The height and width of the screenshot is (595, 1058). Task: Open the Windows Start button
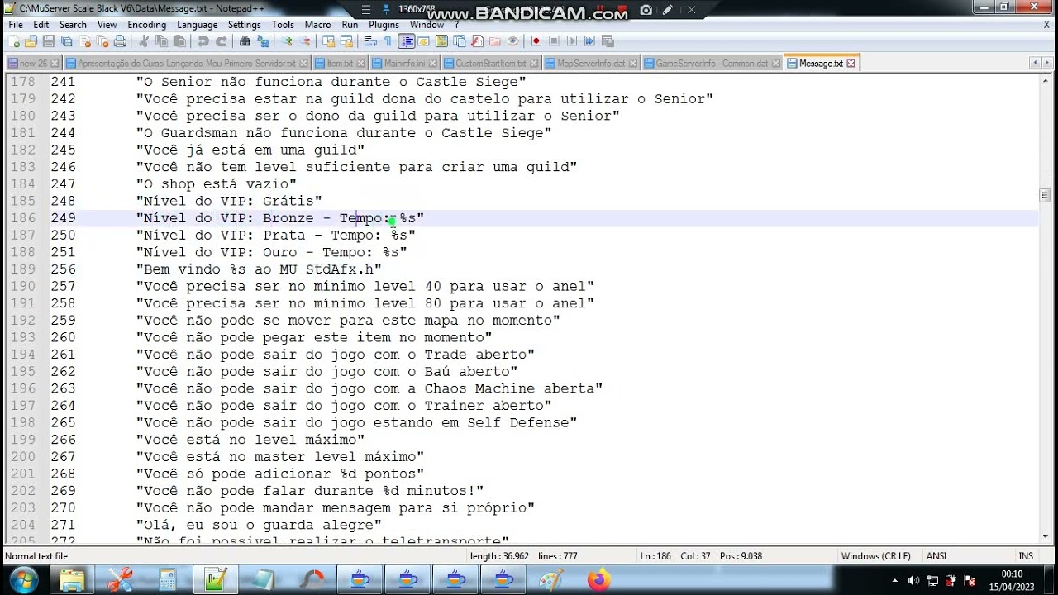coord(24,580)
